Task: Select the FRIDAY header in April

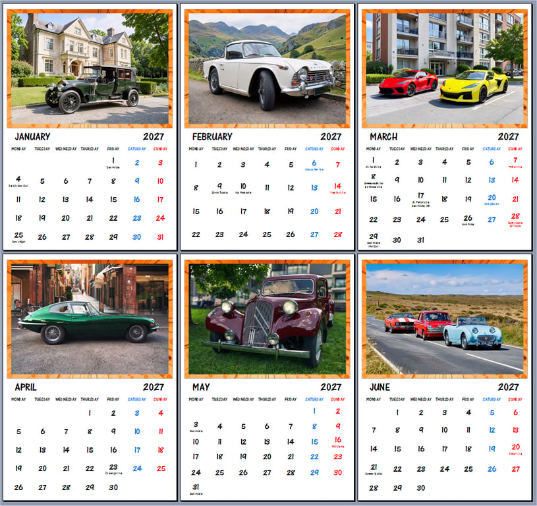Action: [x=113, y=399]
